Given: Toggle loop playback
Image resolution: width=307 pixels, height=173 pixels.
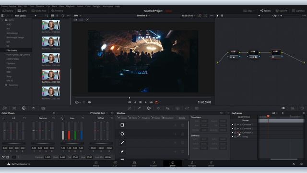Looking at the screenshot, I should click(157, 102).
